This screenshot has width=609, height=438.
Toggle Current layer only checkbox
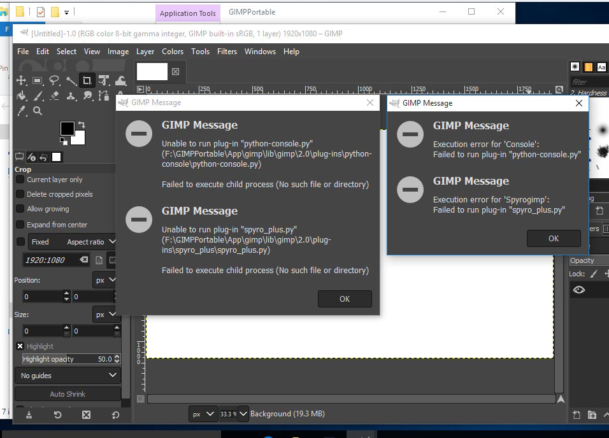click(20, 180)
